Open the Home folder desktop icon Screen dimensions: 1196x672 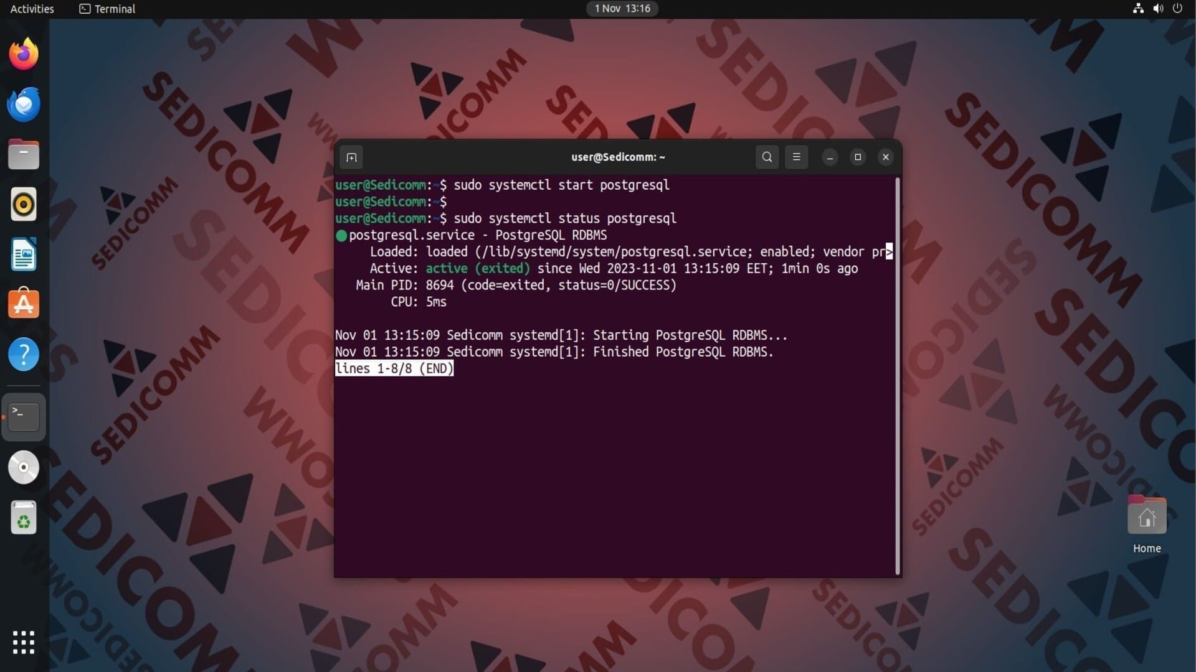click(1147, 524)
